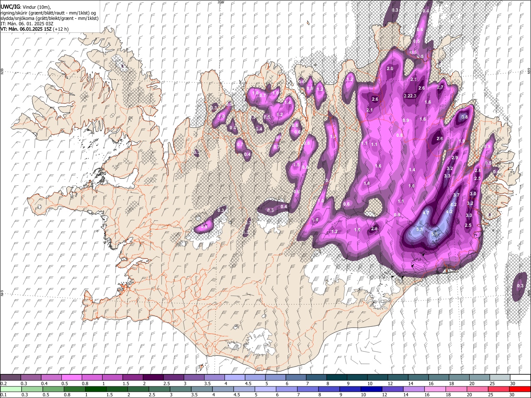
Task: Click the bright pink snow-scale swatch labeled 0.5
Action: click(71, 377)
